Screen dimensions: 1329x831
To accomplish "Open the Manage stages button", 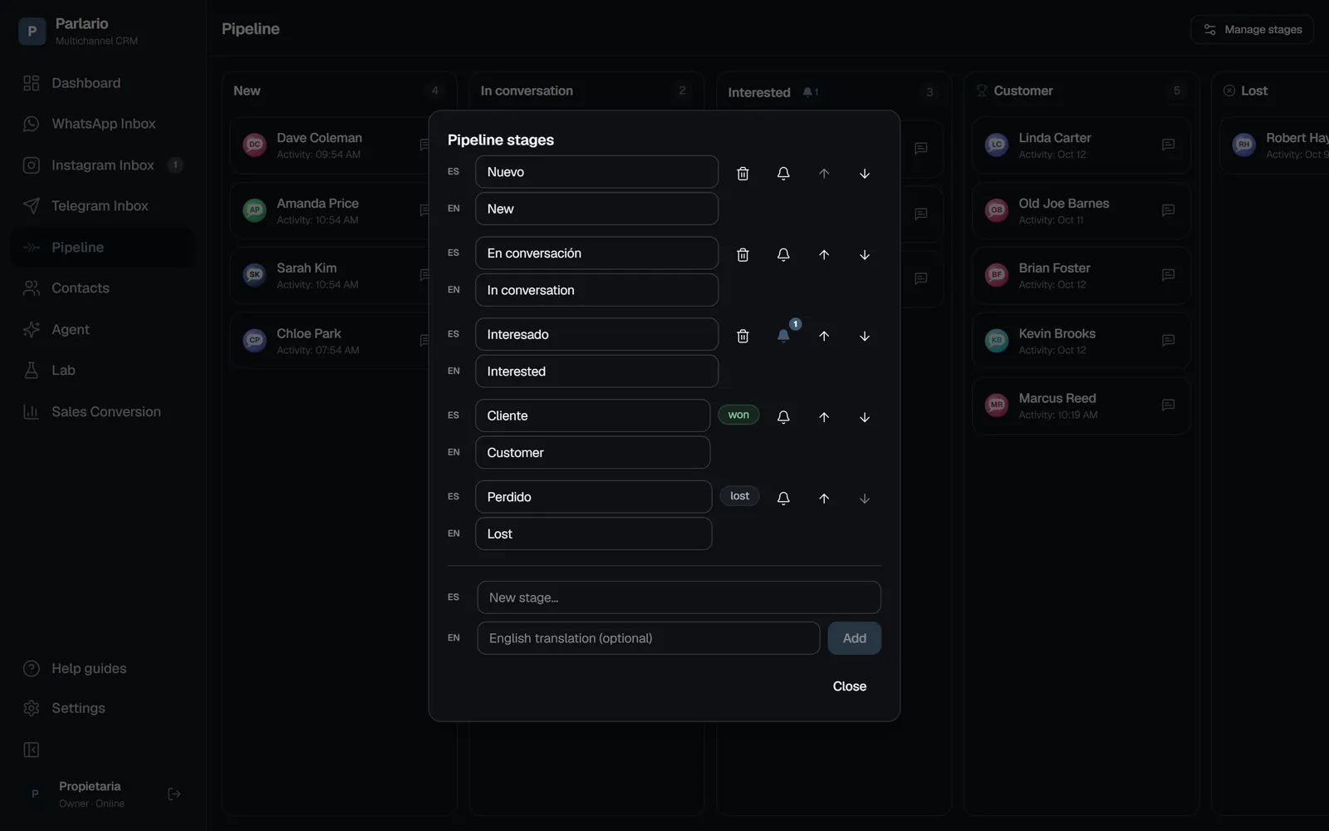I will click(1252, 30).
